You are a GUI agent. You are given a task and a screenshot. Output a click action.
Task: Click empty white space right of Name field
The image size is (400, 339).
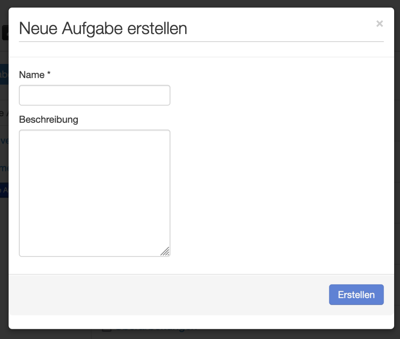coord(273,96)
